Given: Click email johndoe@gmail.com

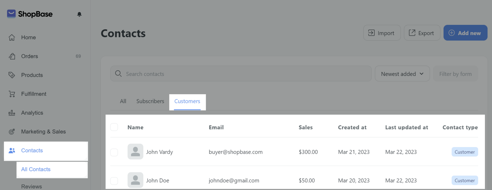Looking at the screenshot, I should [x=234, y=180].
